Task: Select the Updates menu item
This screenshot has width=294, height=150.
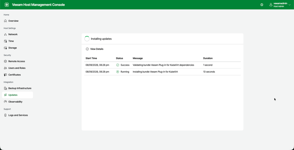Action: (18, 95)
